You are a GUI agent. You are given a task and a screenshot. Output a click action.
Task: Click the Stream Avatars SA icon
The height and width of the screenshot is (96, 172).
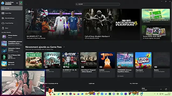point(4,37)
